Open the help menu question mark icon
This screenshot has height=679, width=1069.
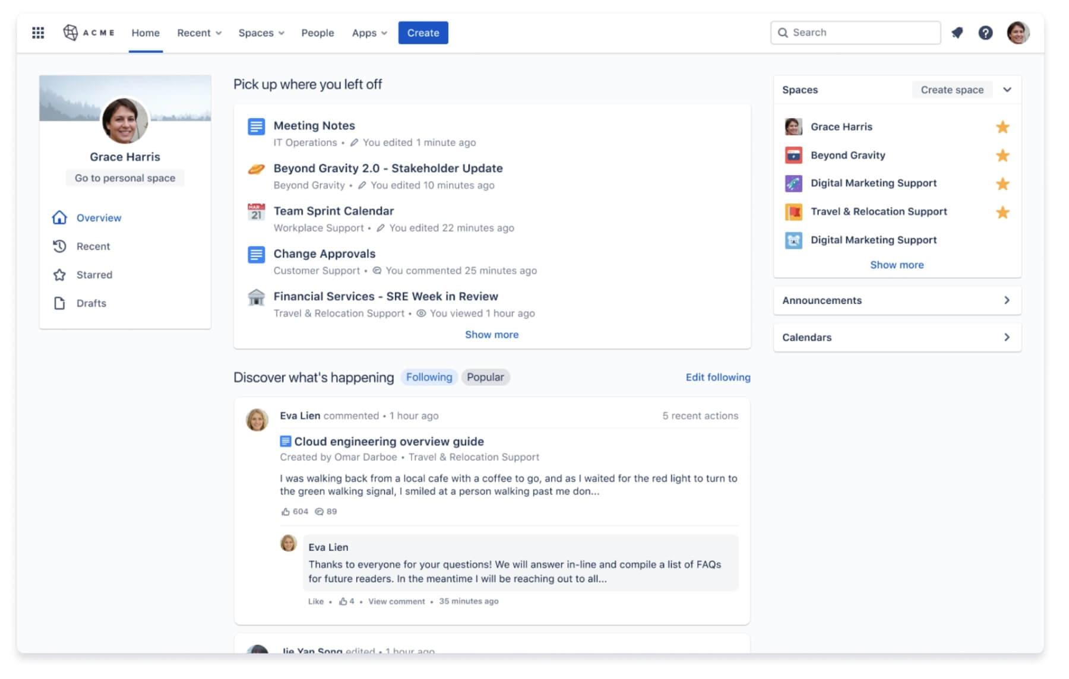tap(986, 33)
